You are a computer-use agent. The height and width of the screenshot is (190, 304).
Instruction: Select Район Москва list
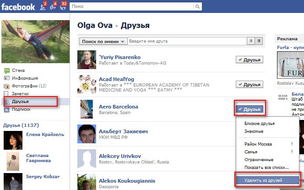click(258, 144)
